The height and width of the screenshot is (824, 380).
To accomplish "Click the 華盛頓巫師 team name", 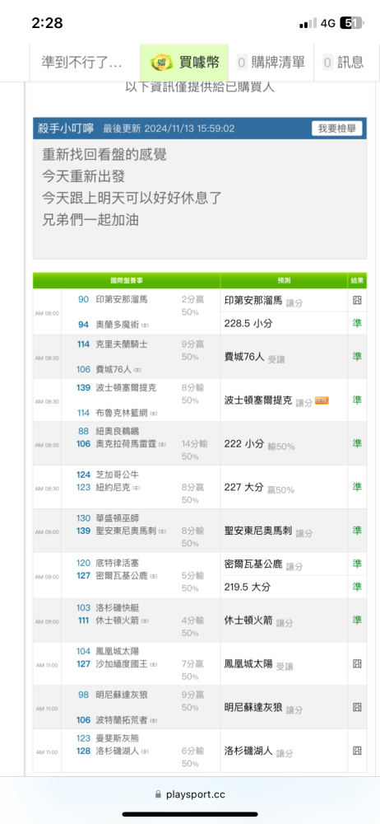I will [118, 518].
